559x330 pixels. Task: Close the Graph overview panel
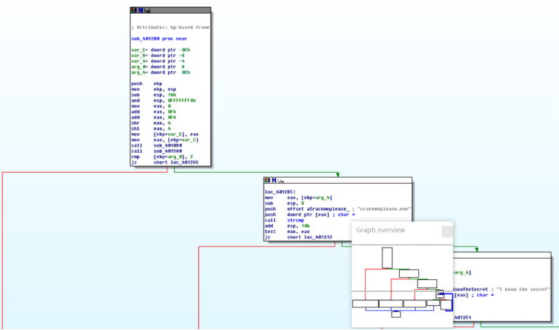tap(447, 231)
